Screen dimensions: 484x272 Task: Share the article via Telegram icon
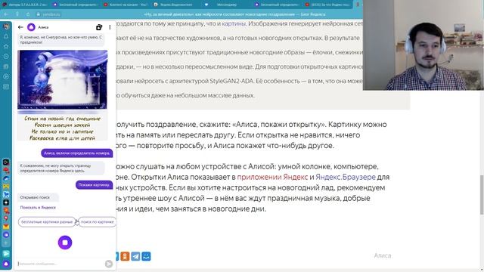pos(135,256)
